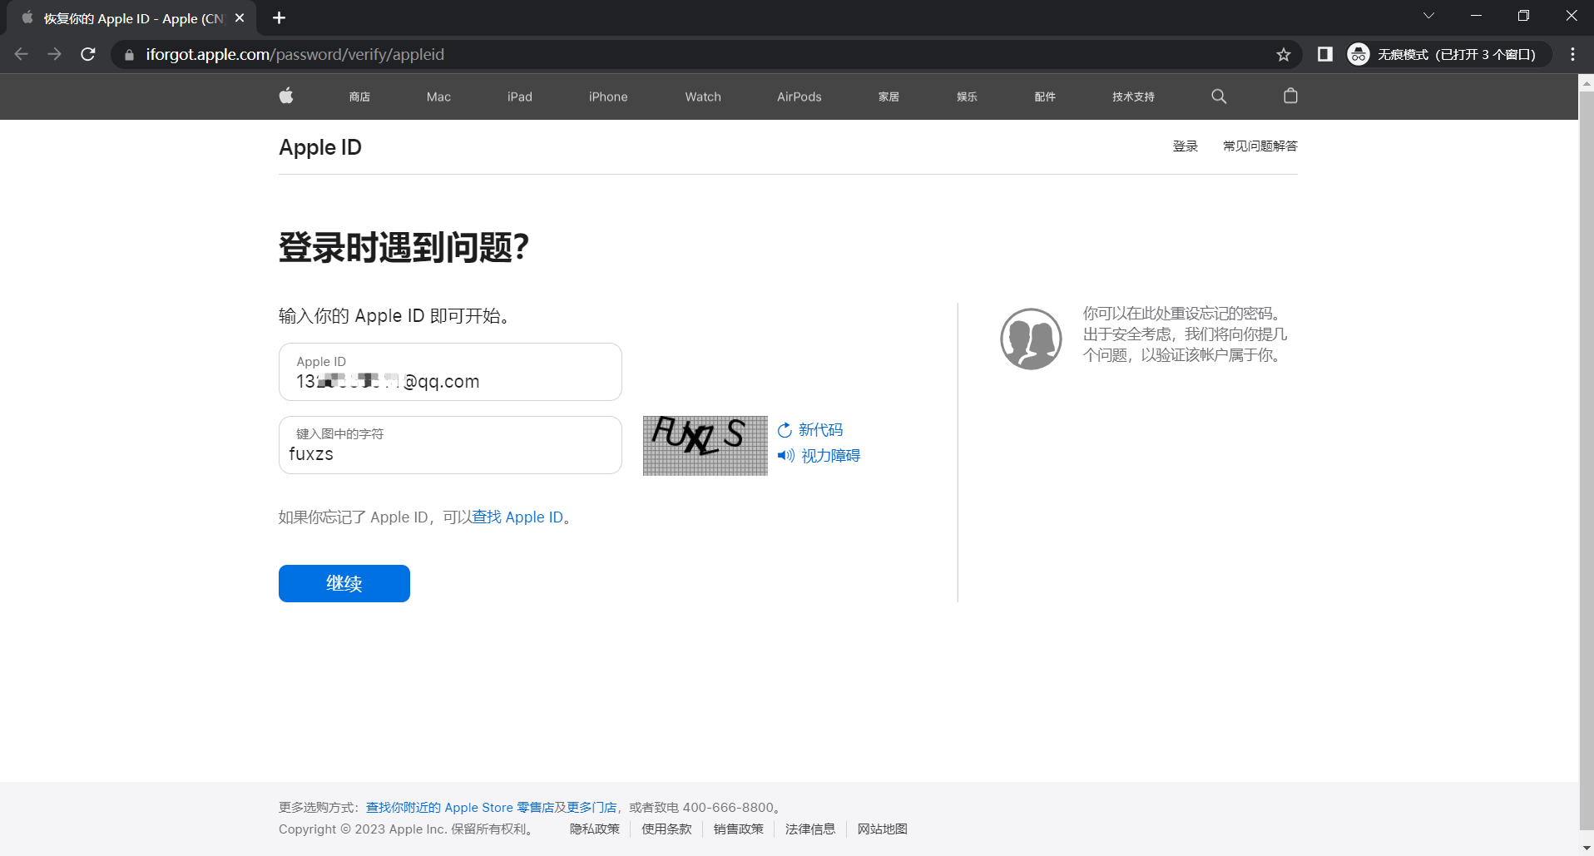This screenshot has width=1594, height=856.
Task: Open the 技术支持 support menu
Action: 1133,96
